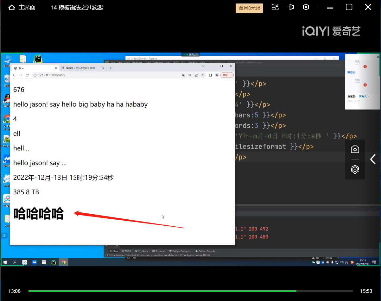Open Chrome side panel icon

(x=210, y=75)
